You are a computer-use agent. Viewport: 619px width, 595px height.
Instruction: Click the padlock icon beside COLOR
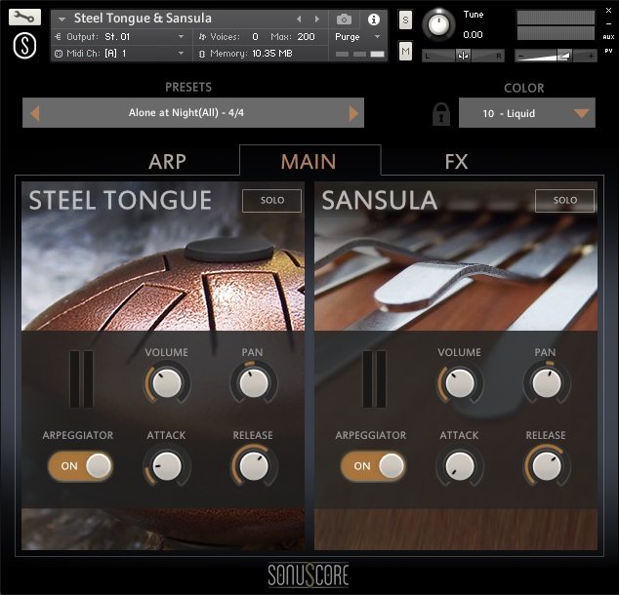[441, 114]
